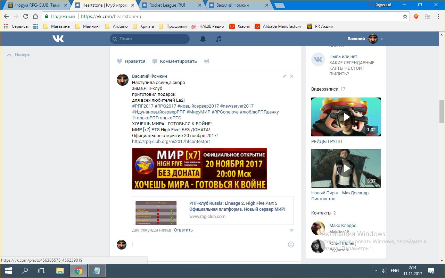Like the comment with the small heart icon
This screenshot has height=278, width=445.
pyautogui.click(x=291, y=230)
